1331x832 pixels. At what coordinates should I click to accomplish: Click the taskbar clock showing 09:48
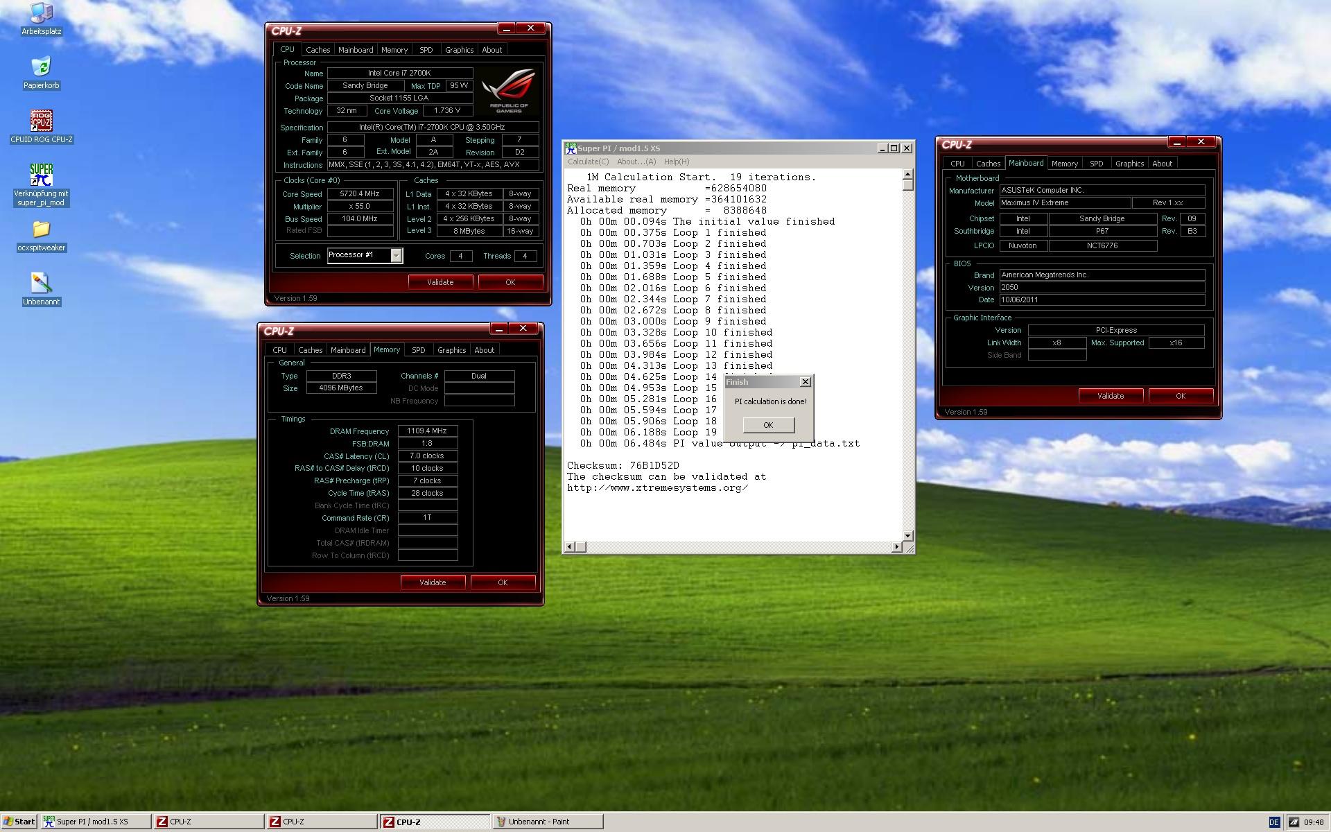[1314, 822]
